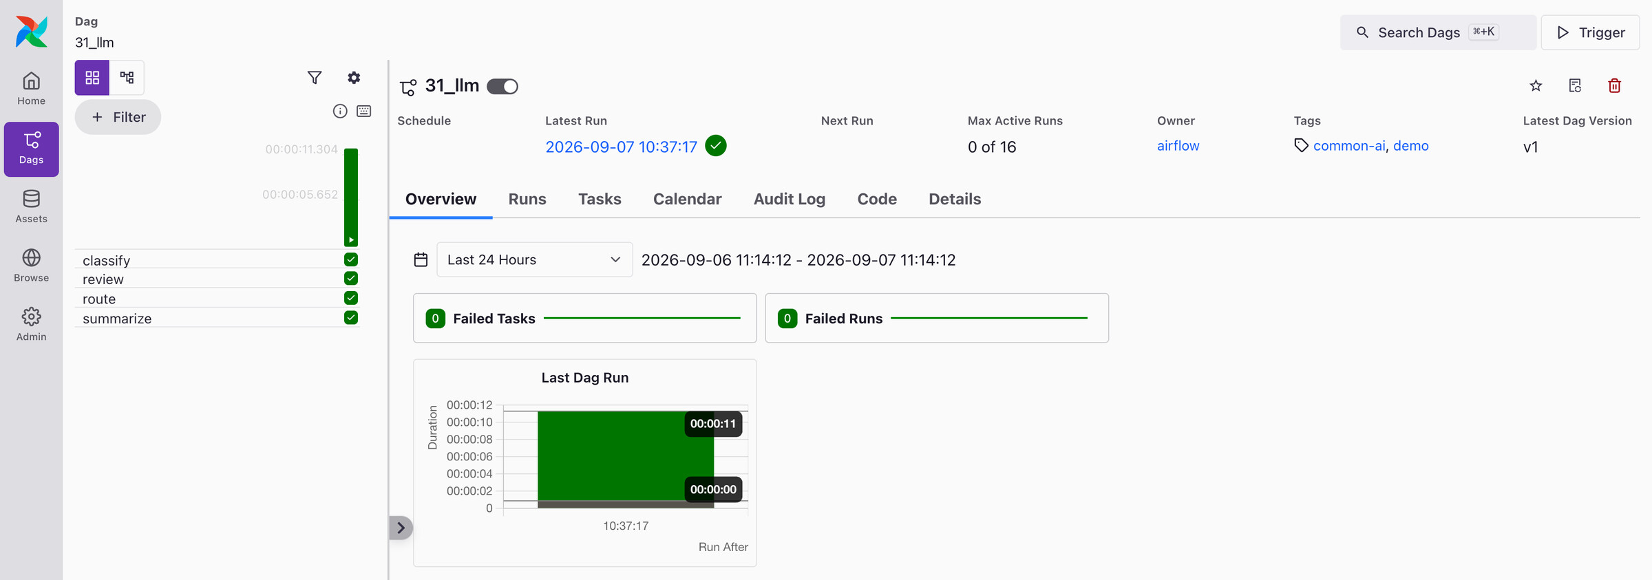This screenshot has width=1652, height=580.
Task: Switch to the Code tab
Action: click(877, 200)
